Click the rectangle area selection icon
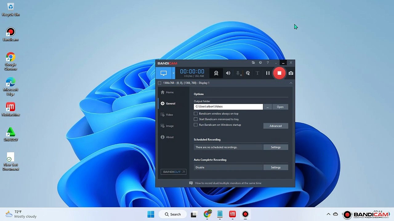 159,83
